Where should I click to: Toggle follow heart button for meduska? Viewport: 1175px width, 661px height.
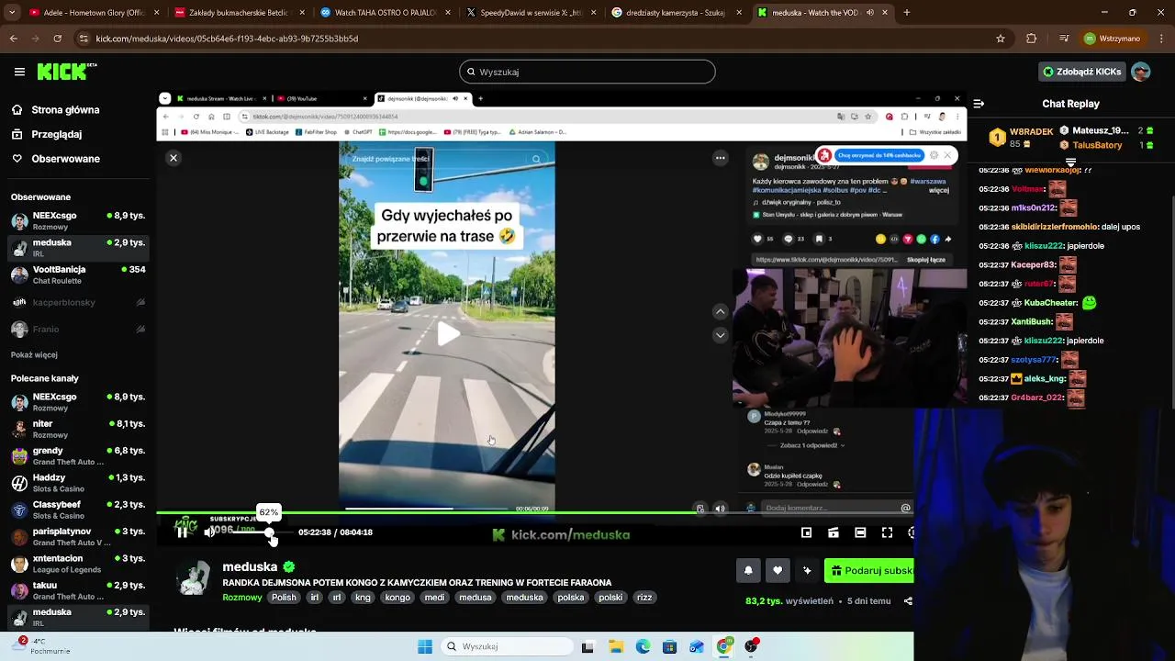click(x=778, y=570)
